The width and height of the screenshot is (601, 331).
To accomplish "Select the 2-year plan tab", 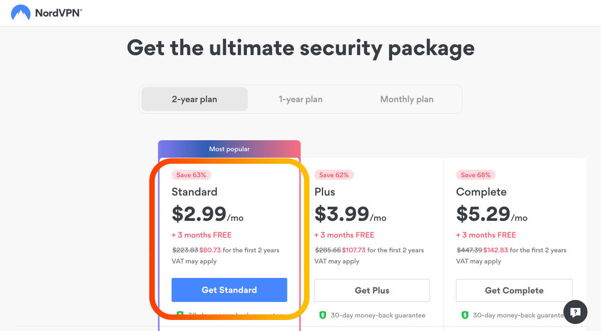I will coord(194,99).
